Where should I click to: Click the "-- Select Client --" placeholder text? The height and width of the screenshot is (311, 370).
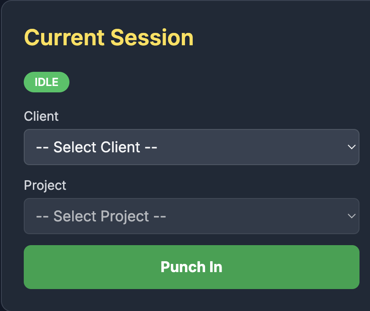point(97,147)
